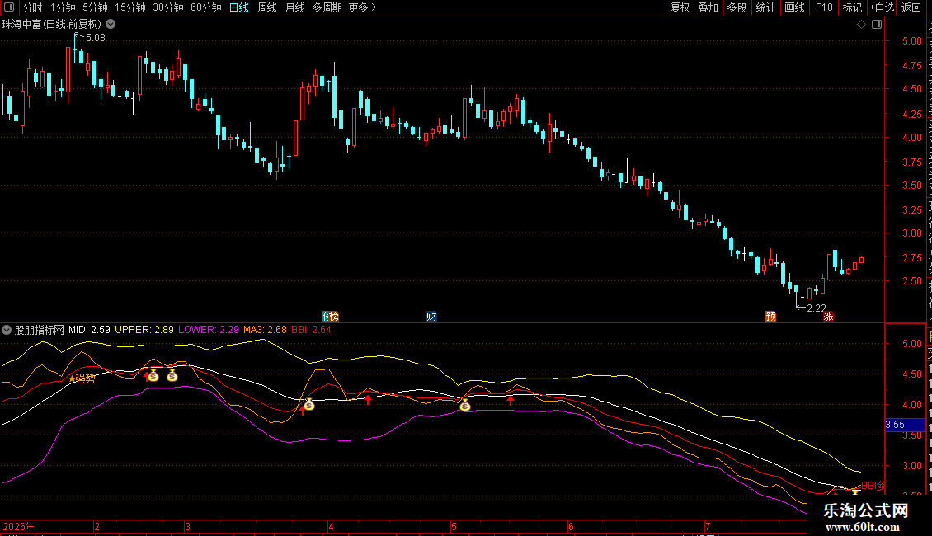Click the first money bag icon in February
The height and width of the screenshot is (536, 932).
click(153, 375)
